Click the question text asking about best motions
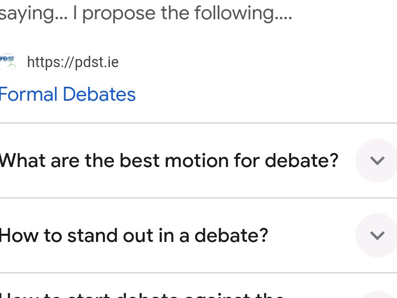Viewport: 397px width, 298px height. 170,160
